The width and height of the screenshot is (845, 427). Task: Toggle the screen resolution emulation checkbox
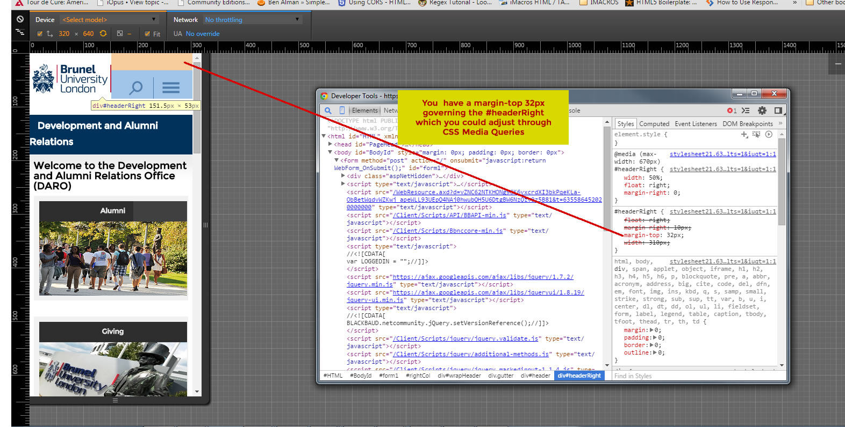coord(40,33)
